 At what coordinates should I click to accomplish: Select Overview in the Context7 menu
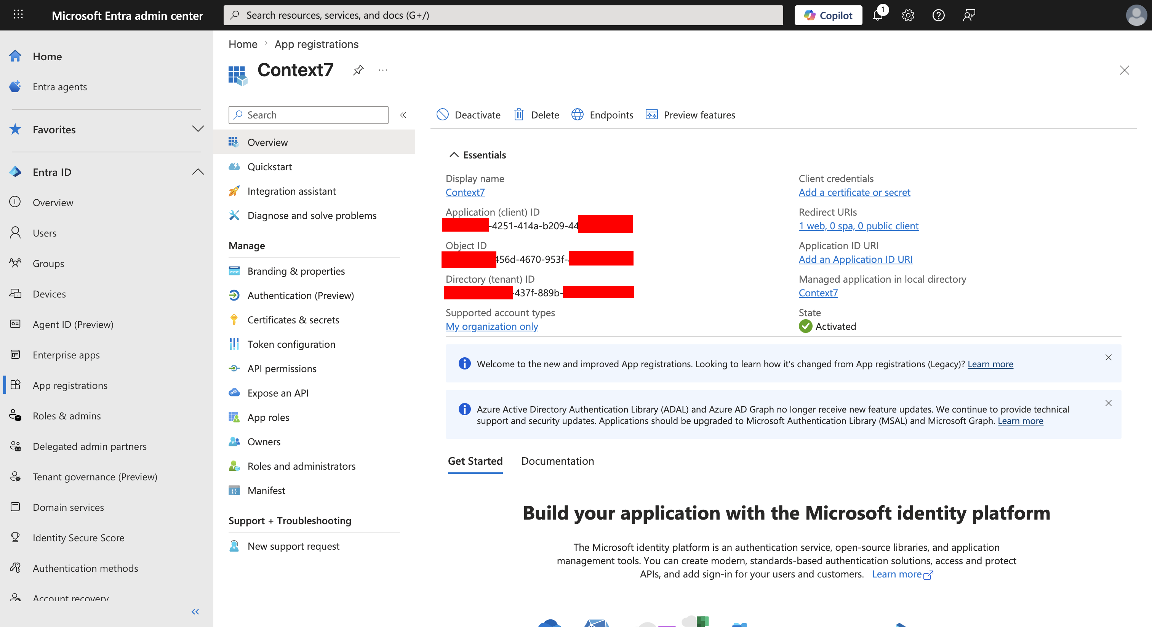[x=314, y=142]
